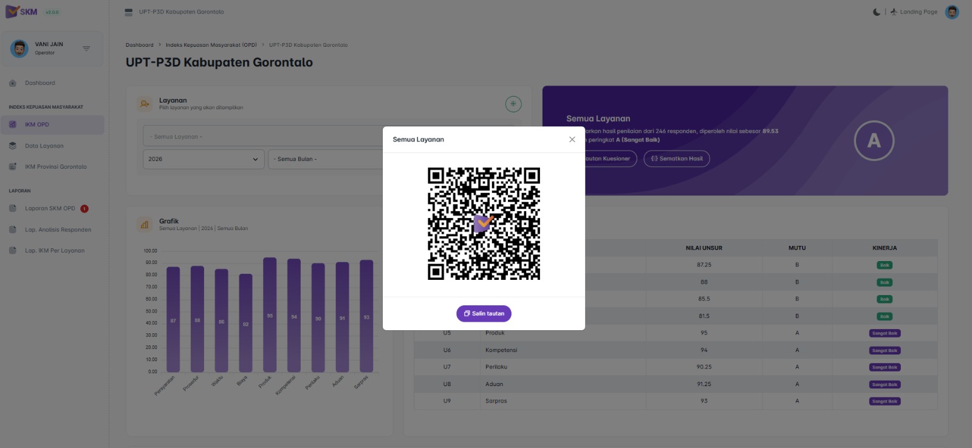
Task: Click the Baik badge in the 87.25 row
Action: 885,265
